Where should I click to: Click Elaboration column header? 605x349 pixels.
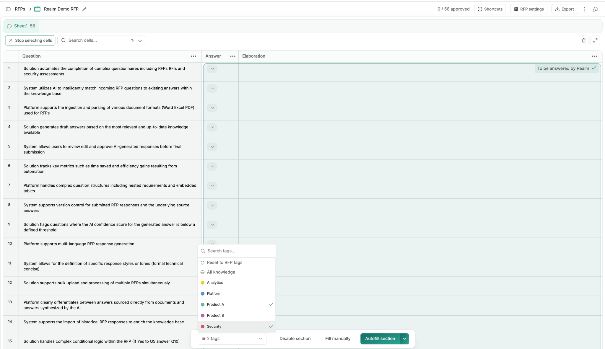click(254, 56)
